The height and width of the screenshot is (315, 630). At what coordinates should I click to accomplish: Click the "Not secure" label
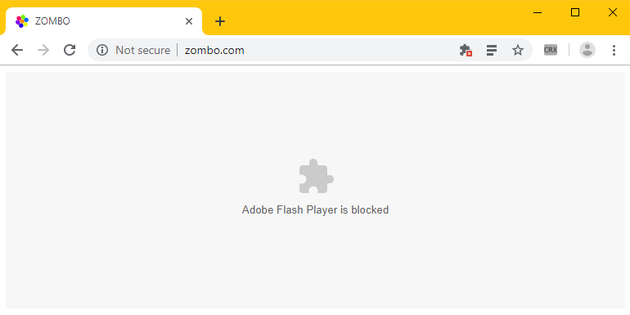click(x=142, y=50)
